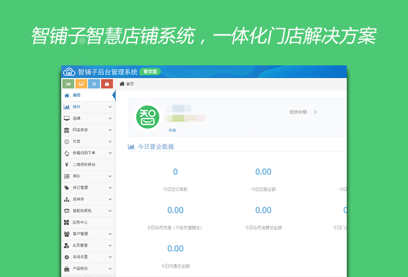The height and width of the screenshot is (277, 408).
Task: Click the four-leaf icon next to 应用中心
Action: tap(66, 222)
